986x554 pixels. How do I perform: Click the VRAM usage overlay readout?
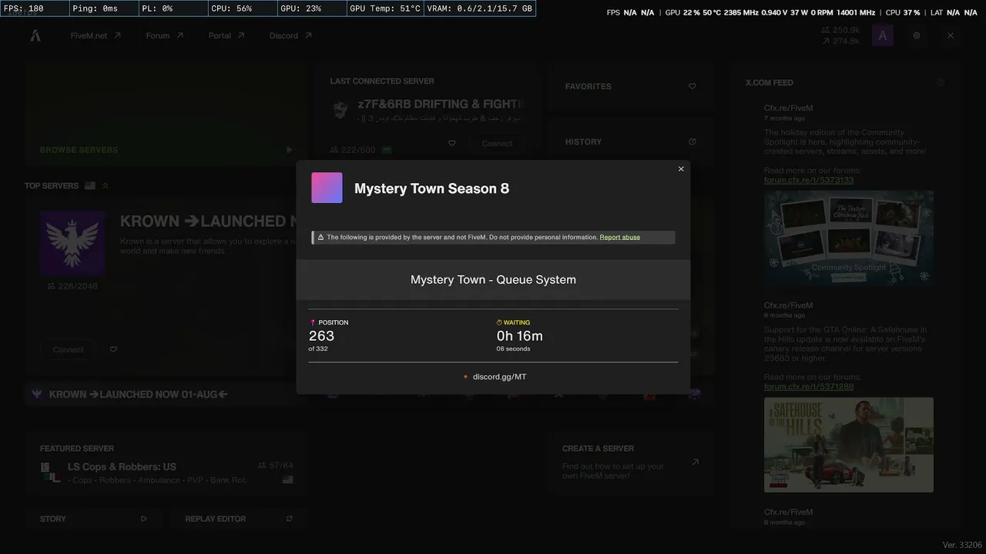pyautogui.click(x=480, y=8)
